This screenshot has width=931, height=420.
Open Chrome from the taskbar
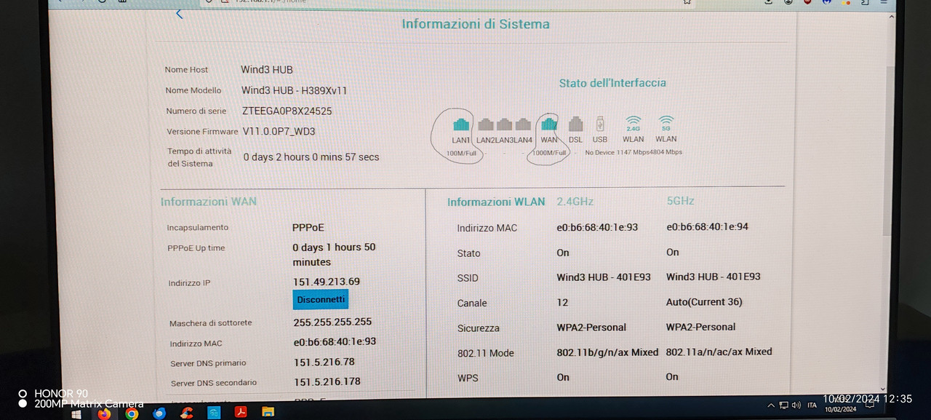point(132,413)
